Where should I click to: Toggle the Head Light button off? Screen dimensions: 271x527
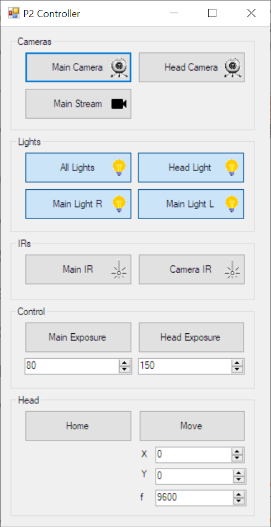tap(191, 167)
